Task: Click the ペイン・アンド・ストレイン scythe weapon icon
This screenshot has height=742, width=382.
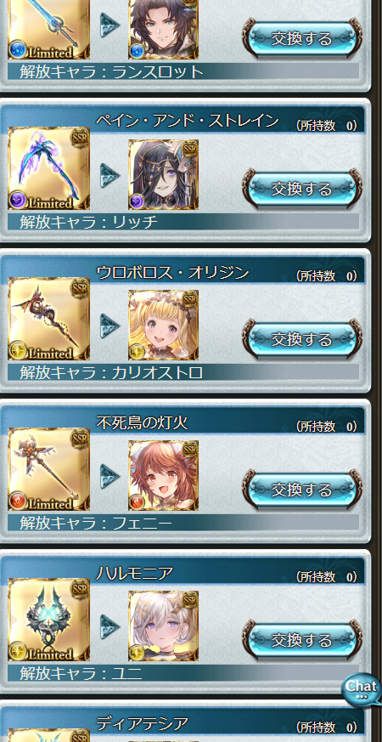Action: pos(48,168)
